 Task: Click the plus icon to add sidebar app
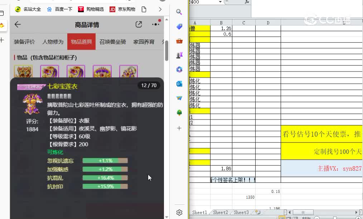tap(179, 128)
